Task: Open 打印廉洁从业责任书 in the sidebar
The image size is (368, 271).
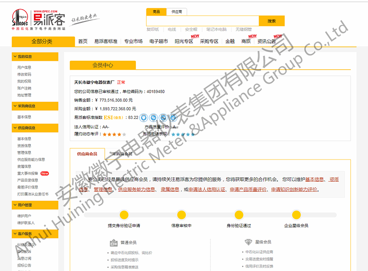Action: pyautogui.click(x=33, y=194)
